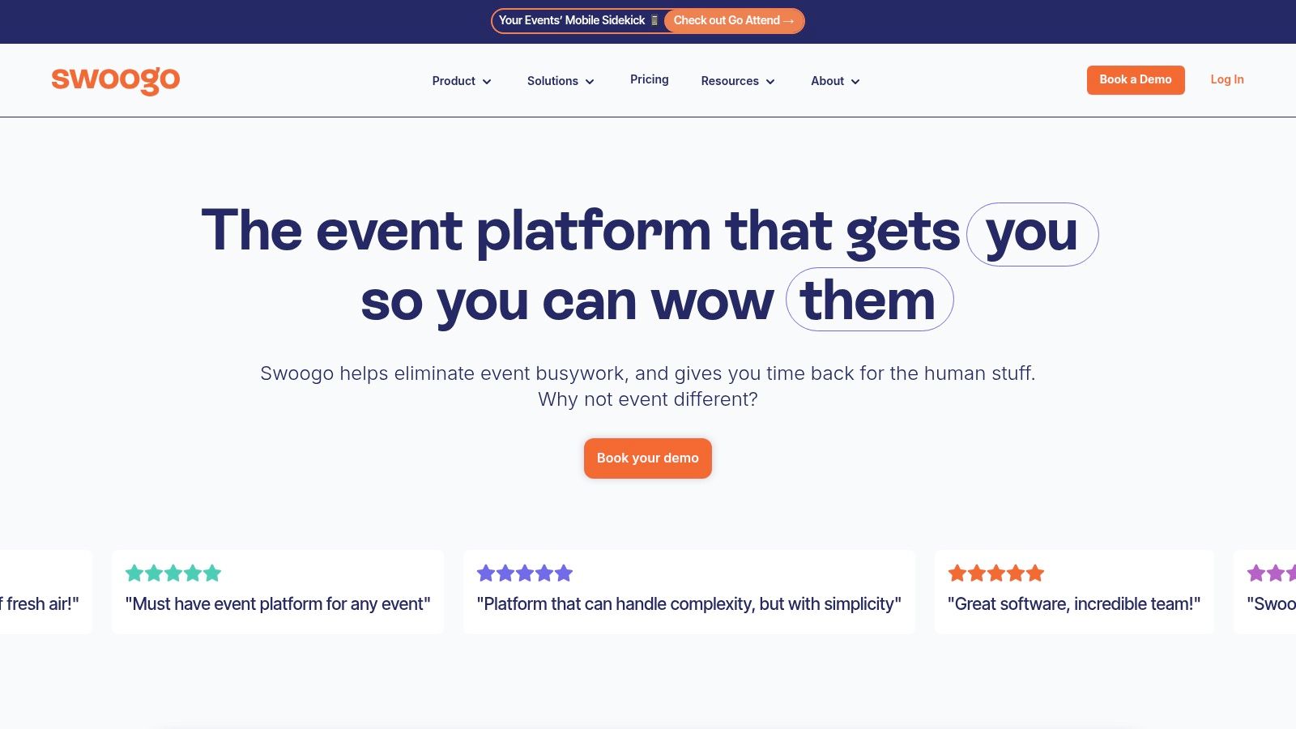The width and height of the screenshot is (1296, 729).
Task: Expand the Product dropdown
Action: point(462,81)
